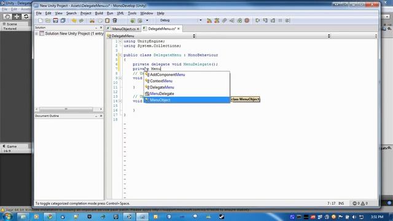Select the Hand tool in Unity window
Viewport: 393px width, 221px height.
(7, 17)
